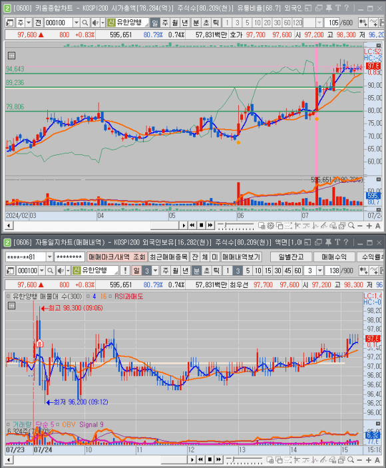Open account number dropdown in bottom window

point(50,257)
